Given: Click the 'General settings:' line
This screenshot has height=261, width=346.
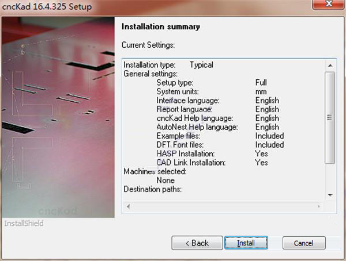Looking at the screenshot, I should [x=151, y=74].
